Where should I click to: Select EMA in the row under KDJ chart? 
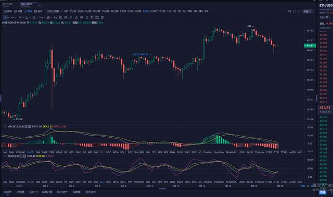[x=11, y=182]
